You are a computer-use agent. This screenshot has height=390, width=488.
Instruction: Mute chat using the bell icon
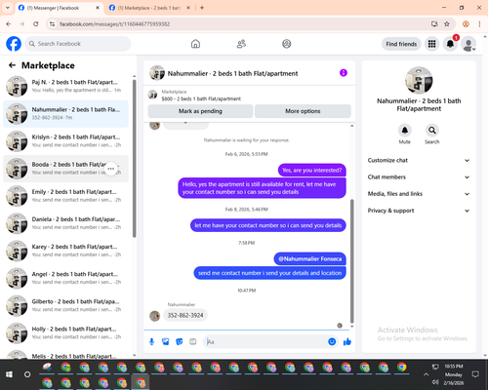405,131
